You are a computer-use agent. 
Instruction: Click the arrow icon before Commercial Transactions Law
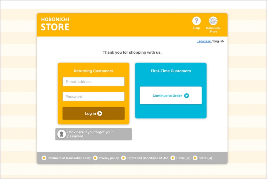[x=44, y=158]
